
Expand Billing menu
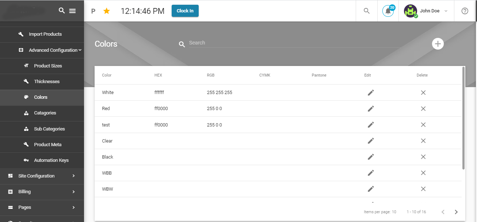point(73,191)
